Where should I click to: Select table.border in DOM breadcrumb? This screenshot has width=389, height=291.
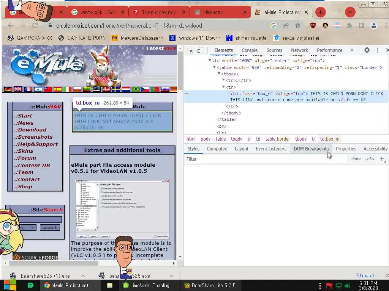point(278,139)
